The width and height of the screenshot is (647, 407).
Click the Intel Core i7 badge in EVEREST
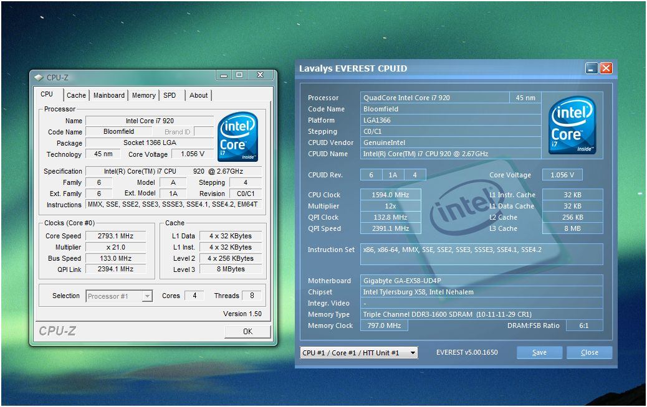pyautogui.click(x=572, y=125)
